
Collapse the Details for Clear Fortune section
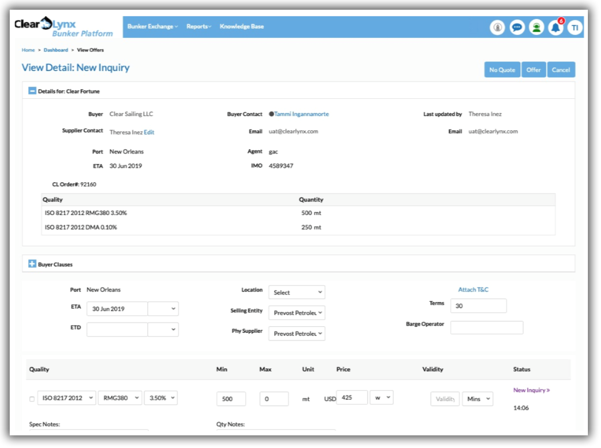pyautogui.click(x=32, y=90)
